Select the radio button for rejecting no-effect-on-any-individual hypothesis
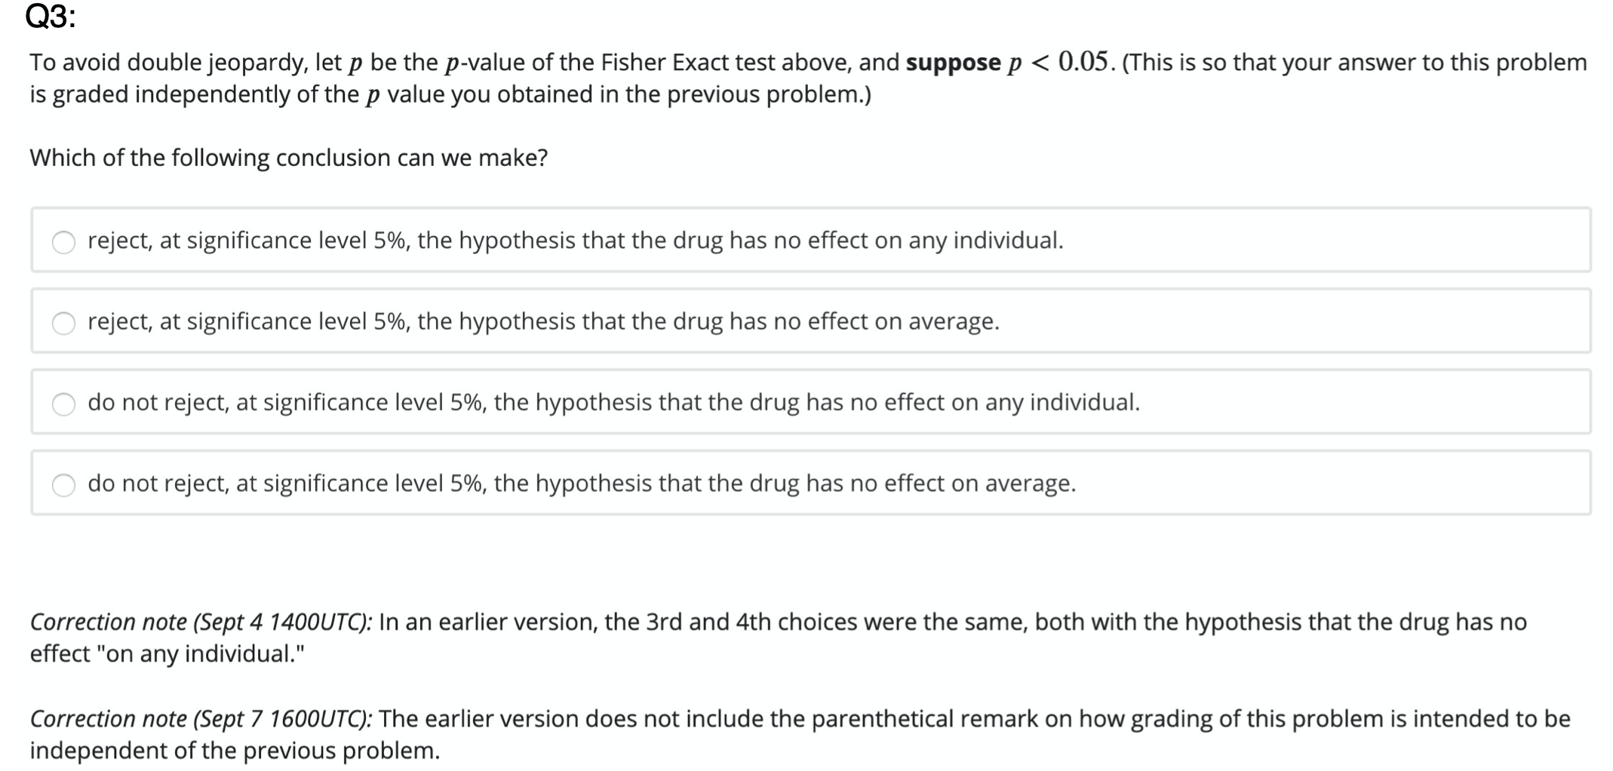This screenshot has width=1613, height=771. point(65,241)
